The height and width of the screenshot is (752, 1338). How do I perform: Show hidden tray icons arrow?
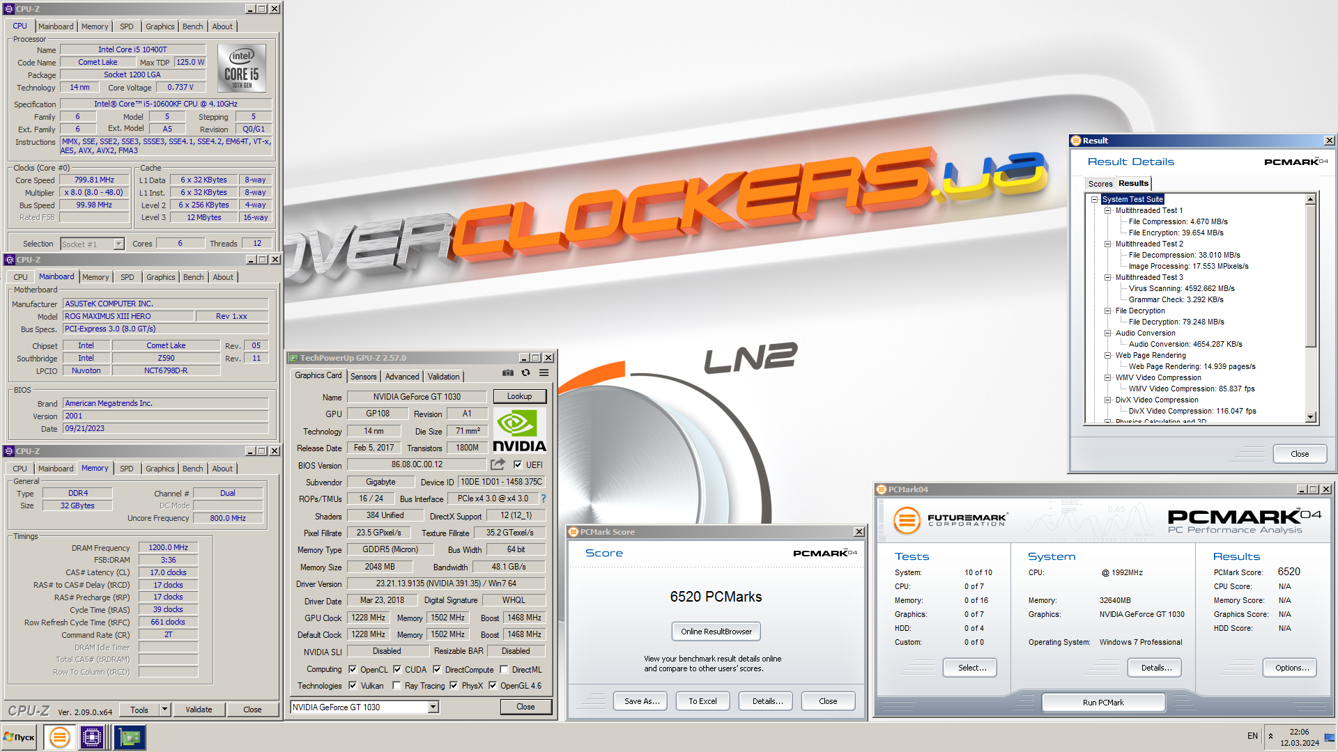click(1270, 737)
